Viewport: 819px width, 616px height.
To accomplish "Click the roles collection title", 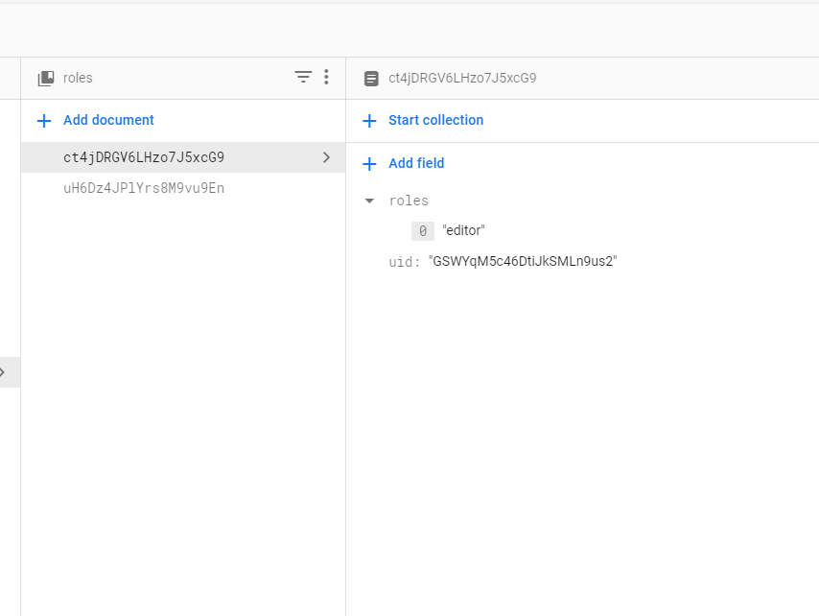I will (78, 78).
